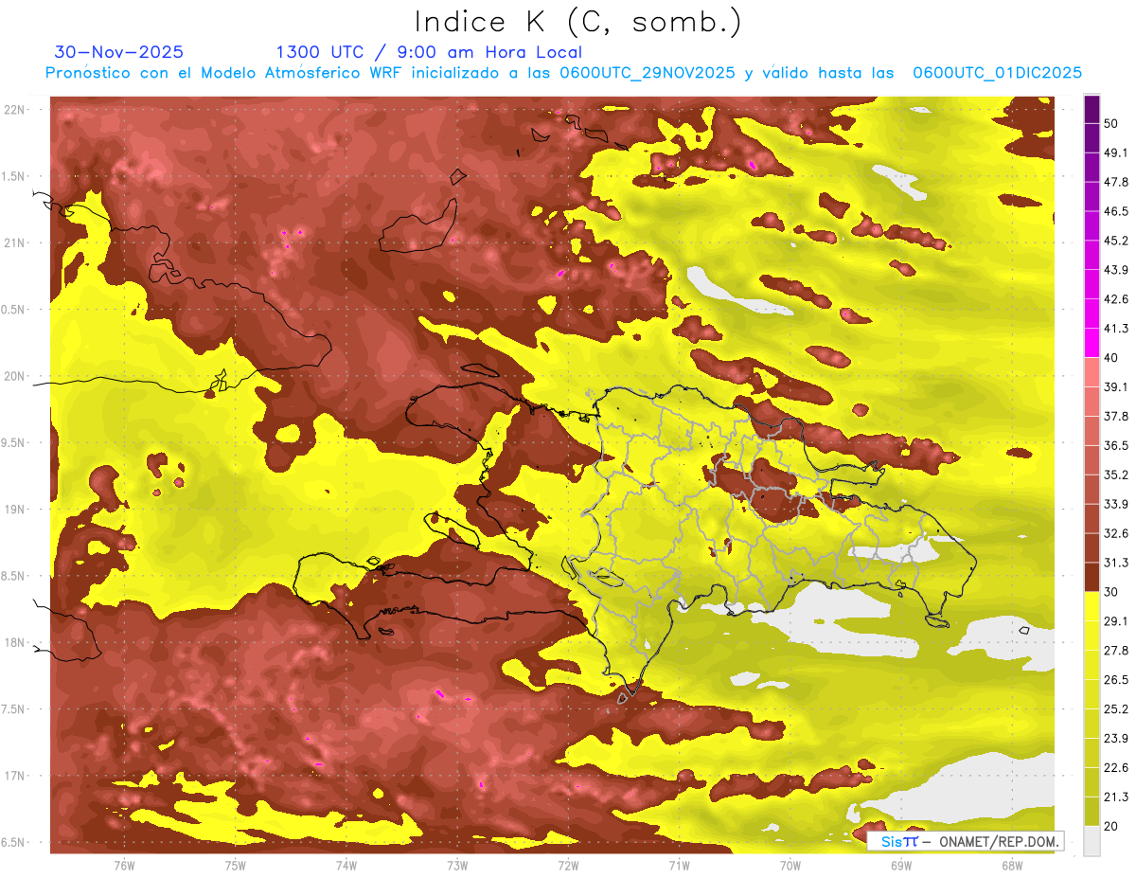Click the "18N" latitude axis label
The width and height of the screenshot is (1136, 878).
[16, 643]
